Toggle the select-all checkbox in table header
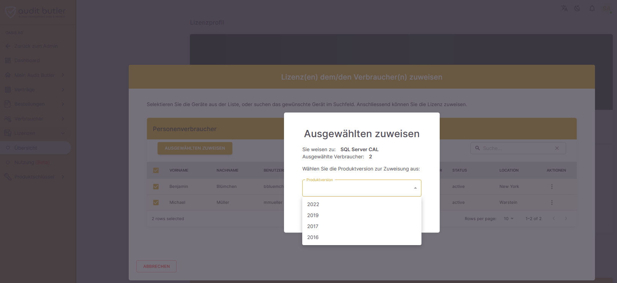The width and height of the screenshot is (617, 283). [x=156, y=170]
